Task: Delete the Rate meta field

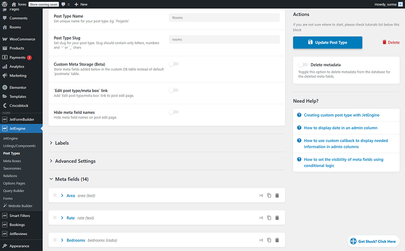Action: point(277,217)
